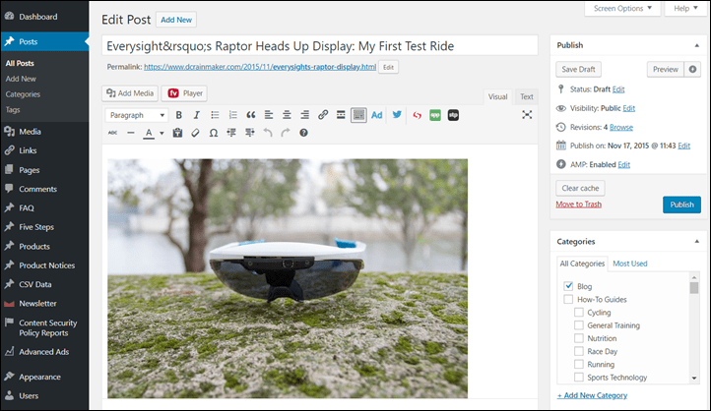Decrease indent of paragraph

231,133
